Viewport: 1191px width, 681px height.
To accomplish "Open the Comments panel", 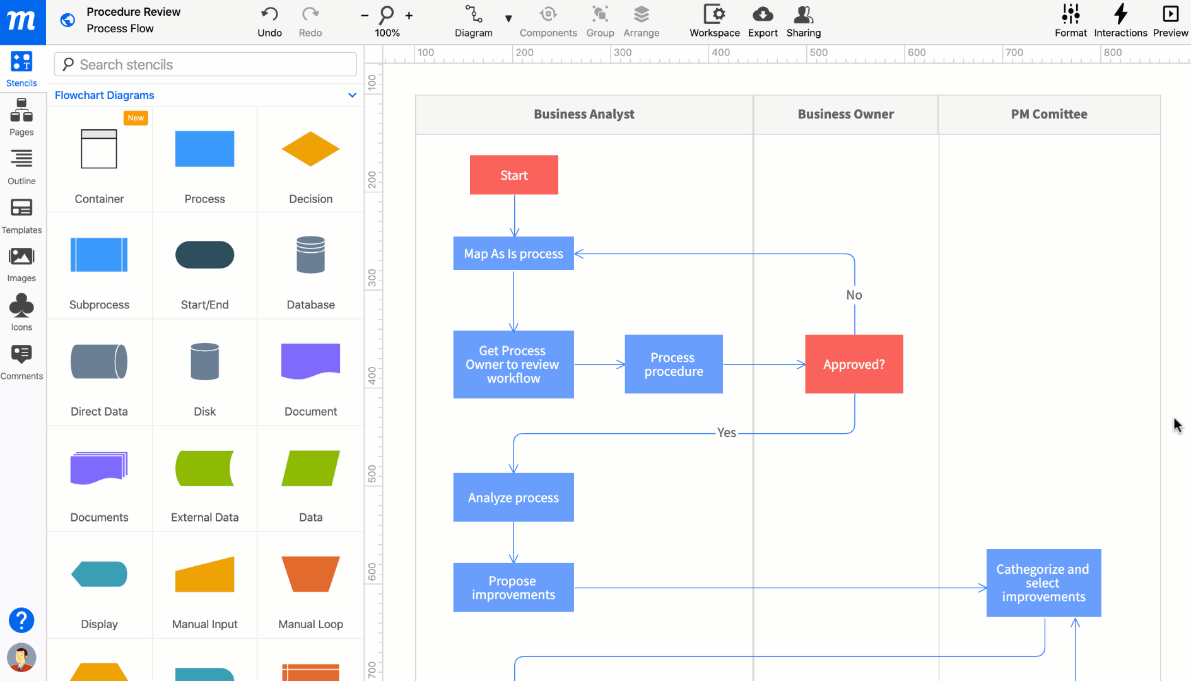I will [x=21, y=361].
